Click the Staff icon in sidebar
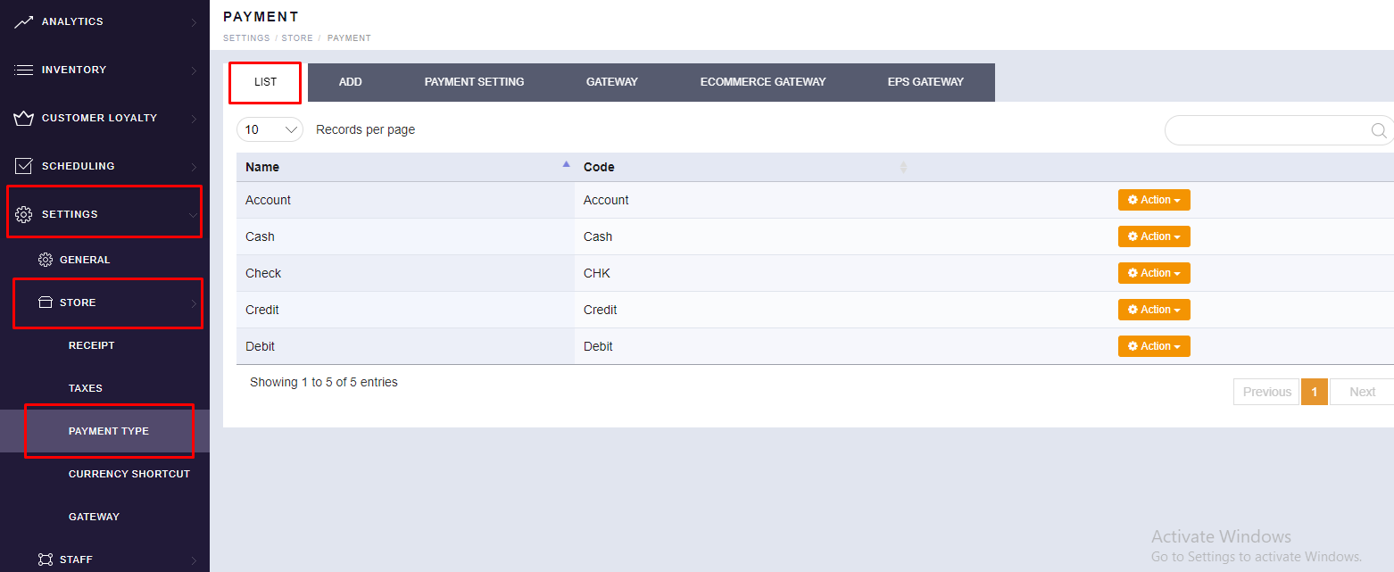The height and width of the screenshot is (572, 1394). click(46, 560)
